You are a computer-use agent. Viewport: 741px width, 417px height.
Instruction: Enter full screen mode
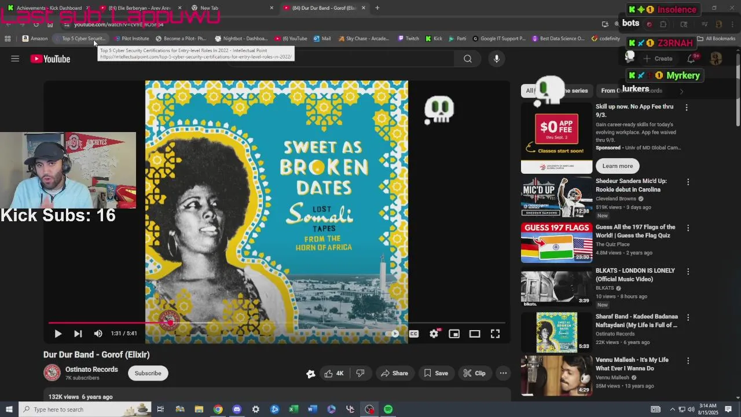pos(495,334)
